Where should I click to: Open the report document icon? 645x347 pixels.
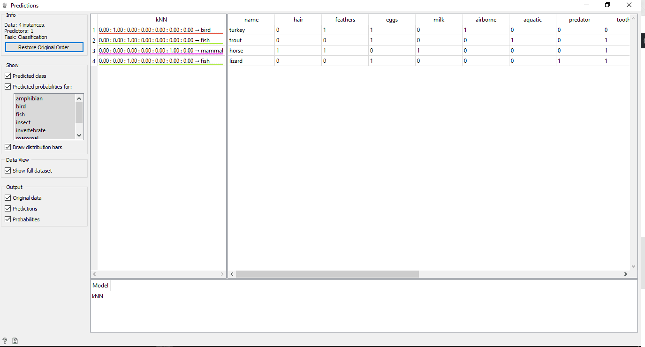coord(15,341)
